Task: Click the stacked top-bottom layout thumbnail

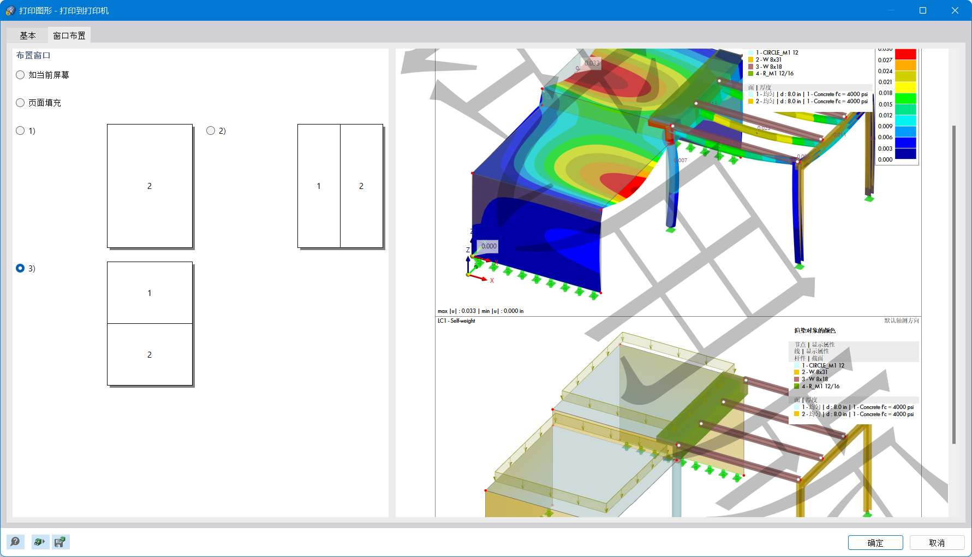Action: 150,323
